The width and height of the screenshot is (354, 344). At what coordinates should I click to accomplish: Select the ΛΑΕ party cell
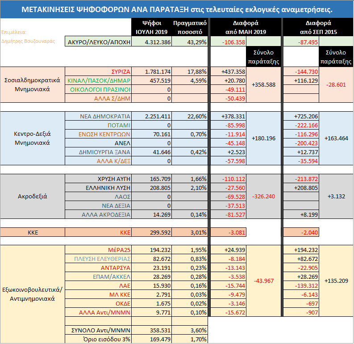pos(98,285)
